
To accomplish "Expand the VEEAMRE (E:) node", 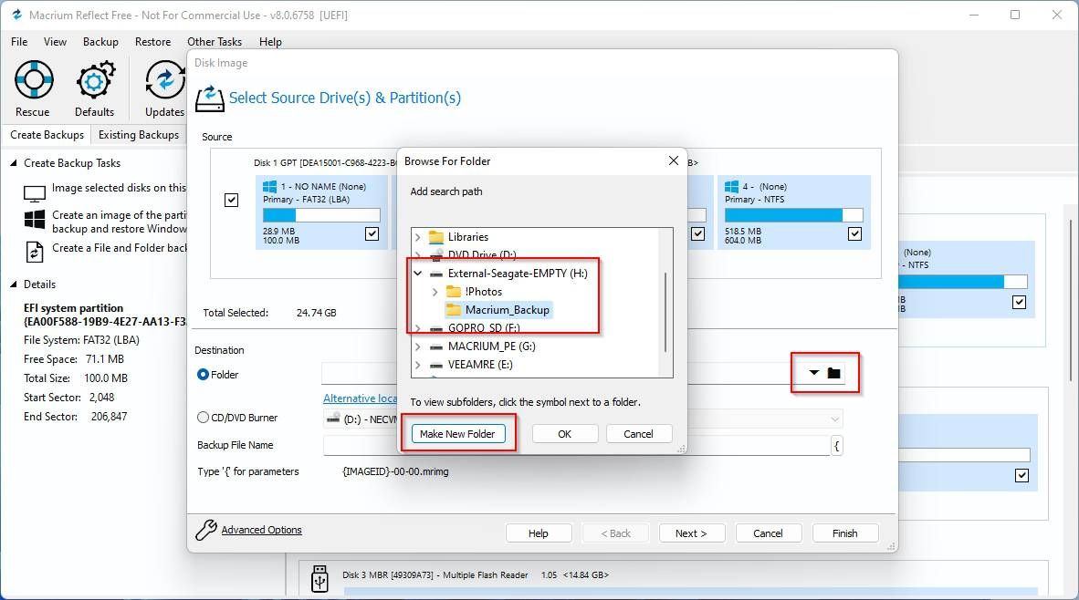I will pyautogui.click(x=418, y=365).
